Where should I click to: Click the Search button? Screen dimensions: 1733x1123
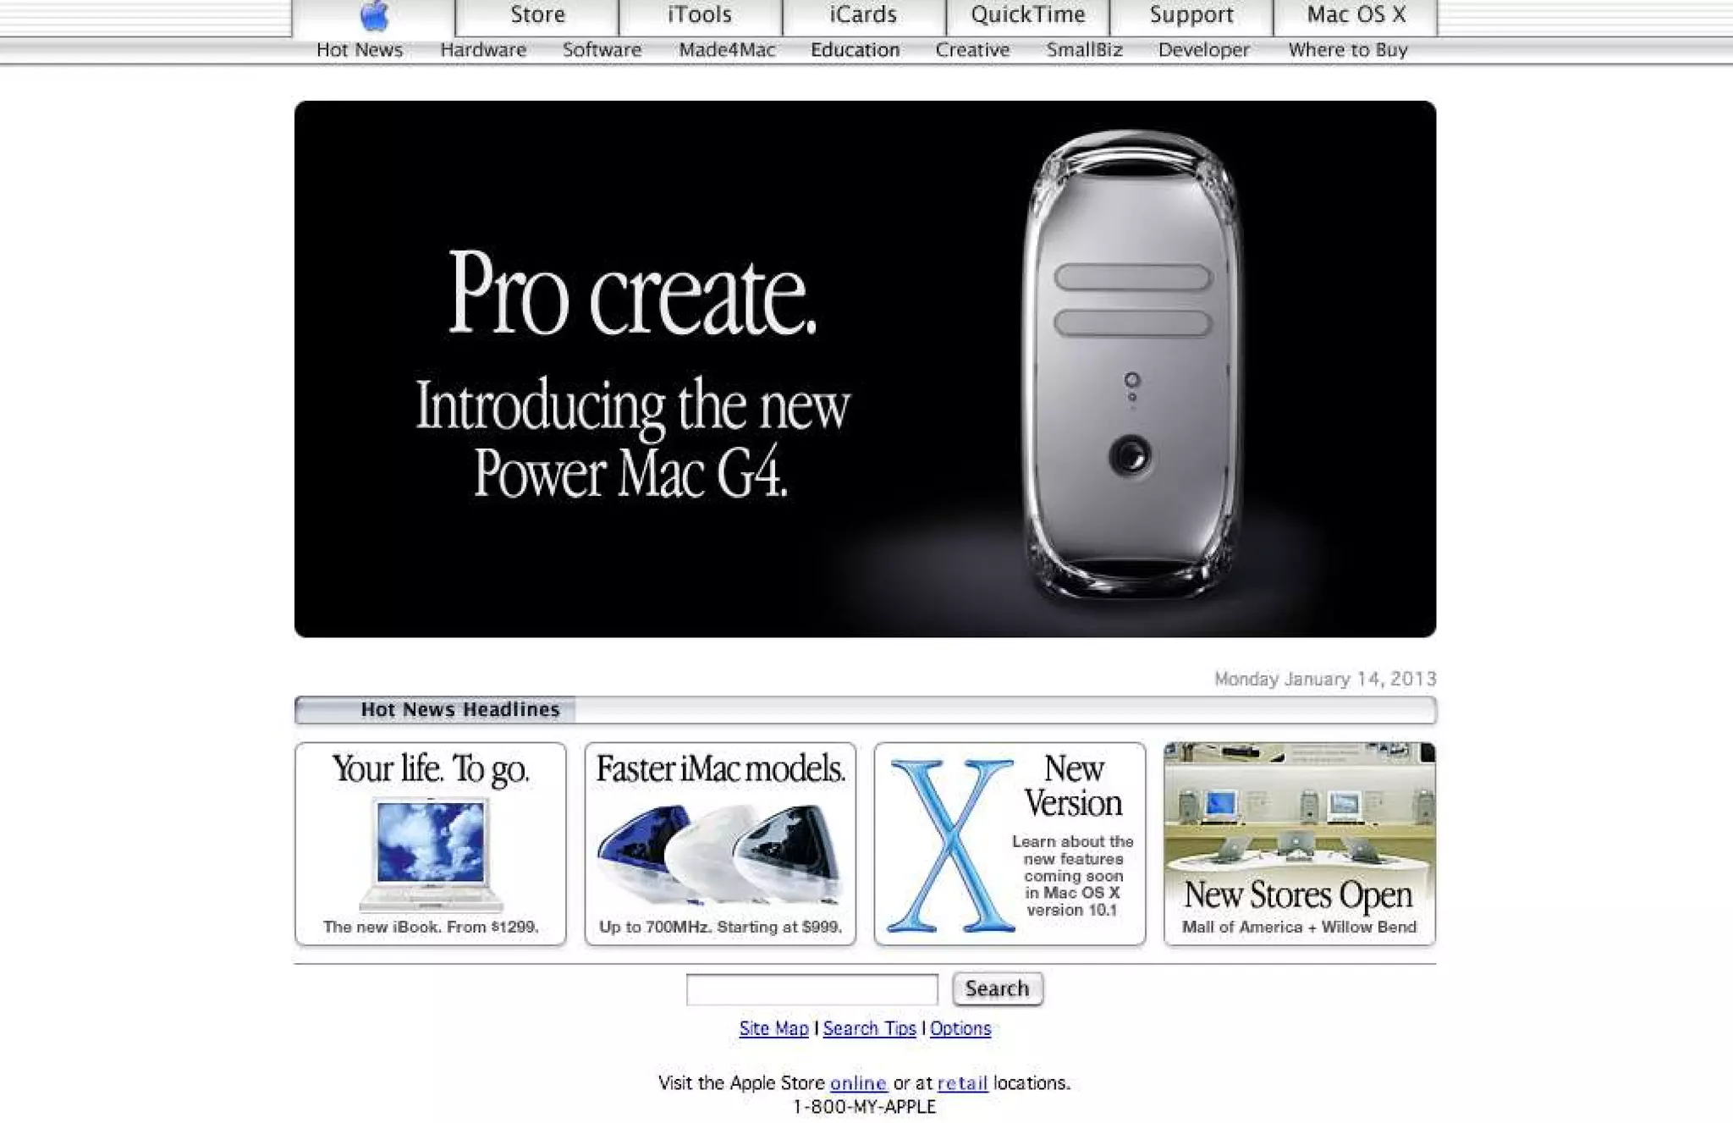998,988
